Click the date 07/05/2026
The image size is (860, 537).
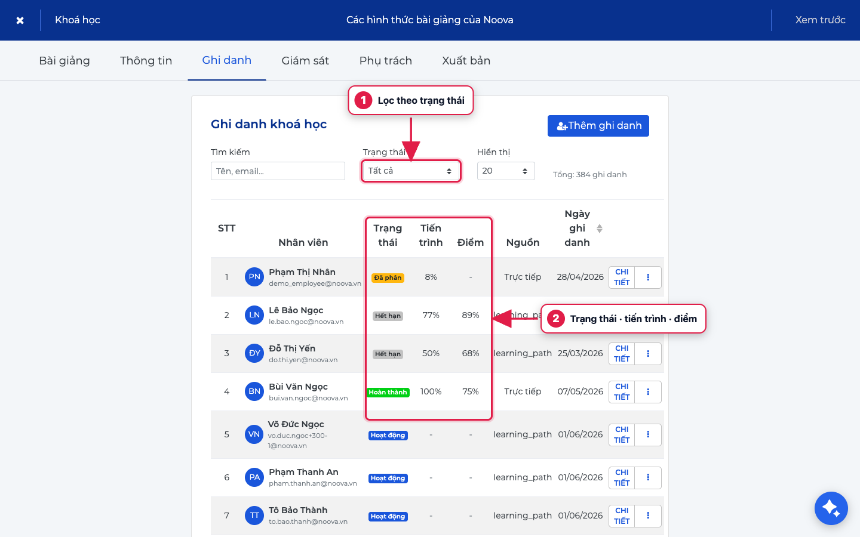pos(580,391)
